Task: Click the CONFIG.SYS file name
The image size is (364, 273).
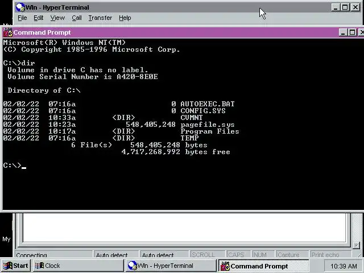Action: [x=203, y=111]
